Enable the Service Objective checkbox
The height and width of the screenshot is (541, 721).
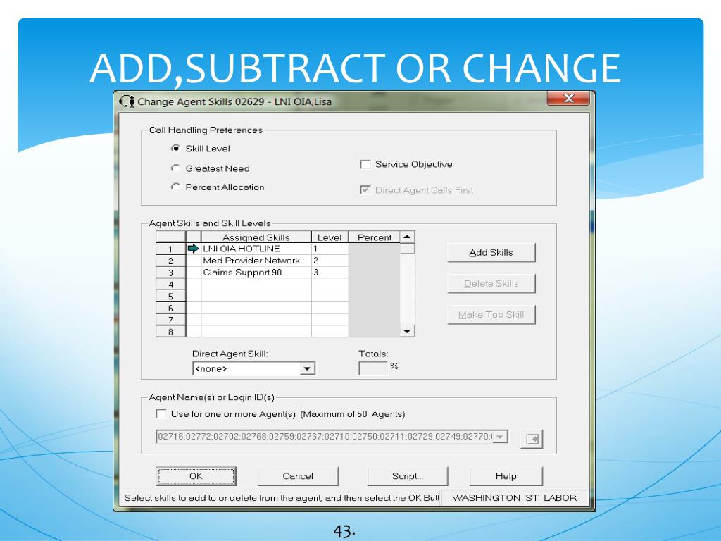365,164
